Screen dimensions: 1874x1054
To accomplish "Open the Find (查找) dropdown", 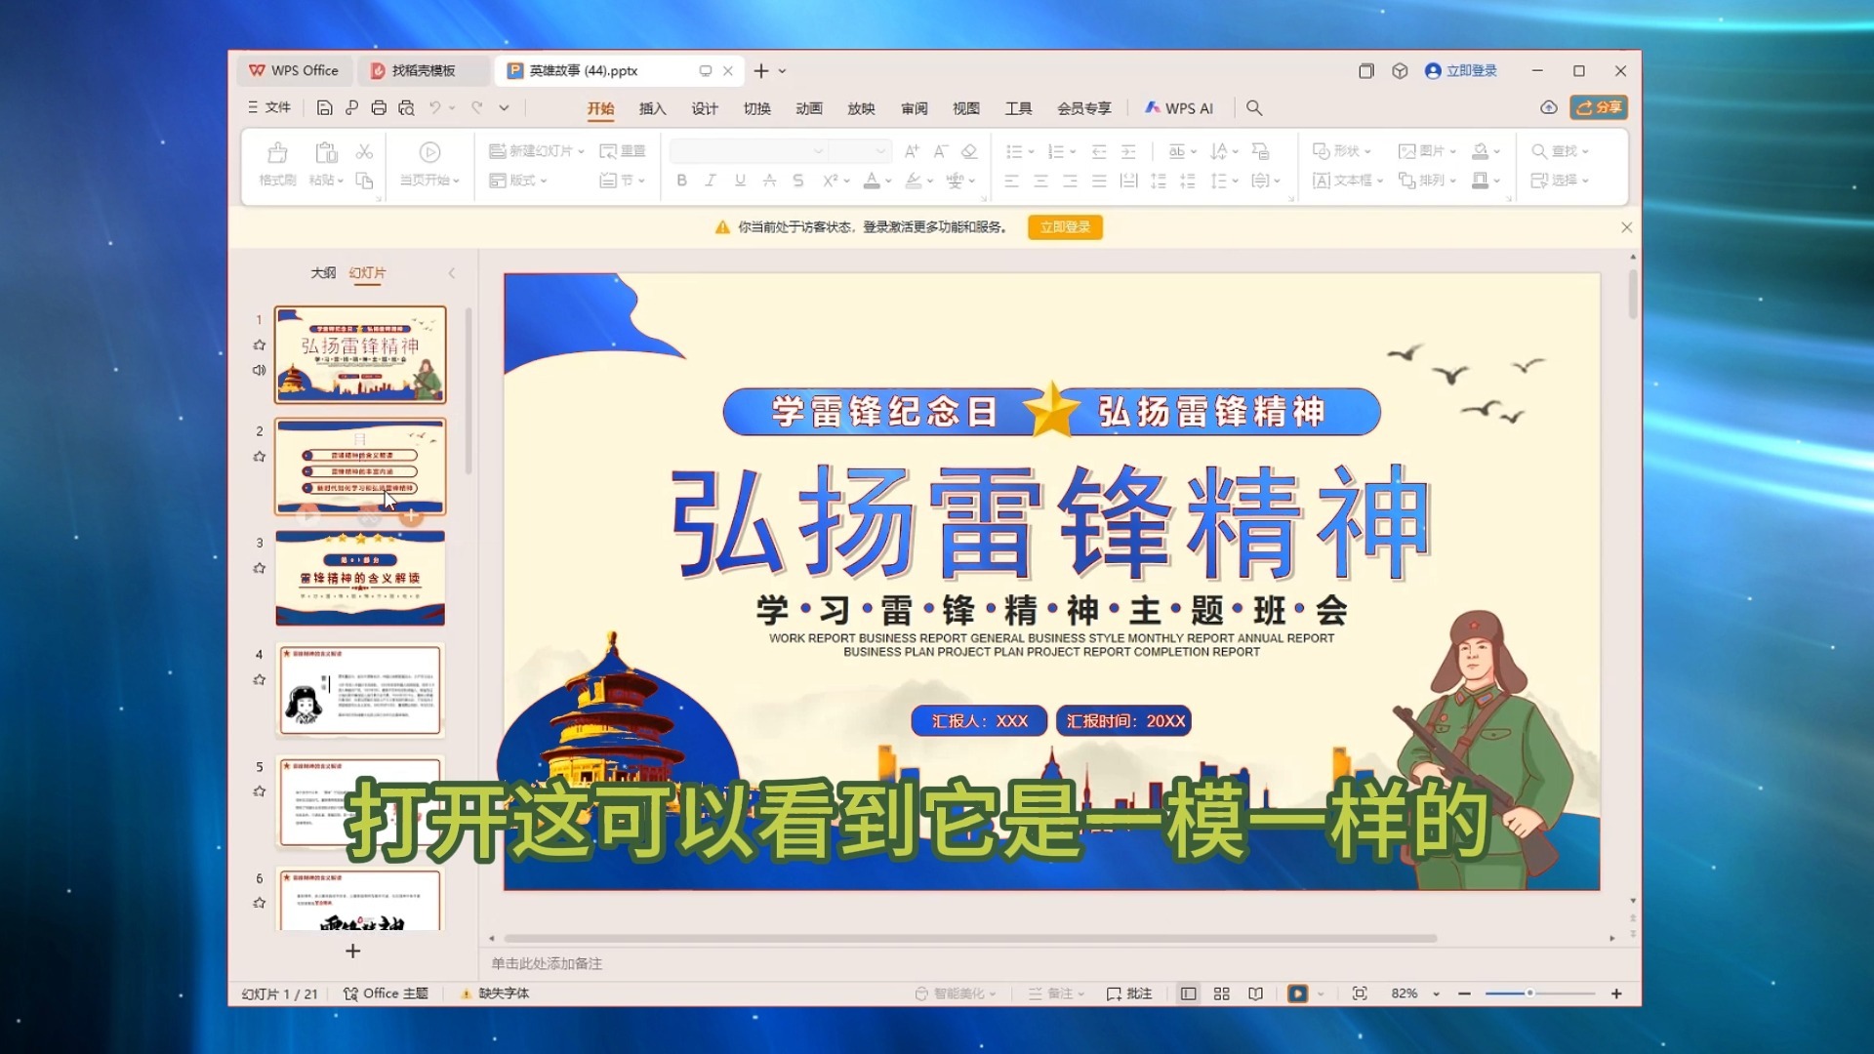I will (x=1560, y=151).
